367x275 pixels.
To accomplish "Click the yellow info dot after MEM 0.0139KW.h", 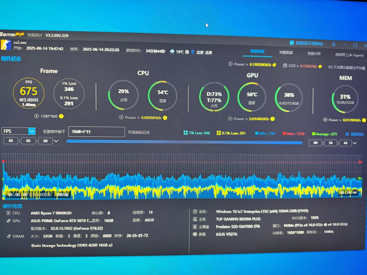I will (364, 120).
